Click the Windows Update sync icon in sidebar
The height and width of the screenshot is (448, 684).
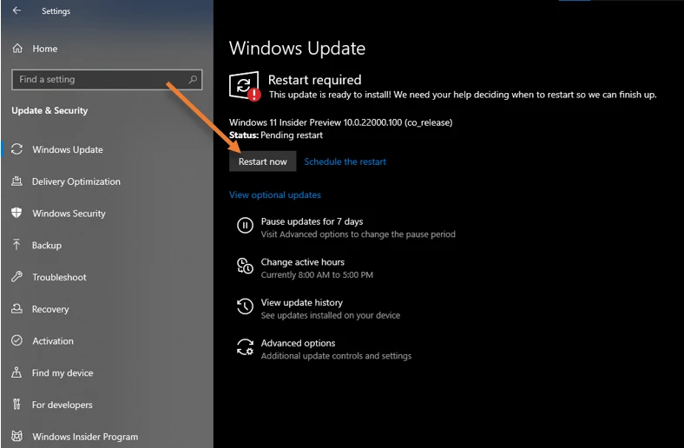[x=17, y=149]
